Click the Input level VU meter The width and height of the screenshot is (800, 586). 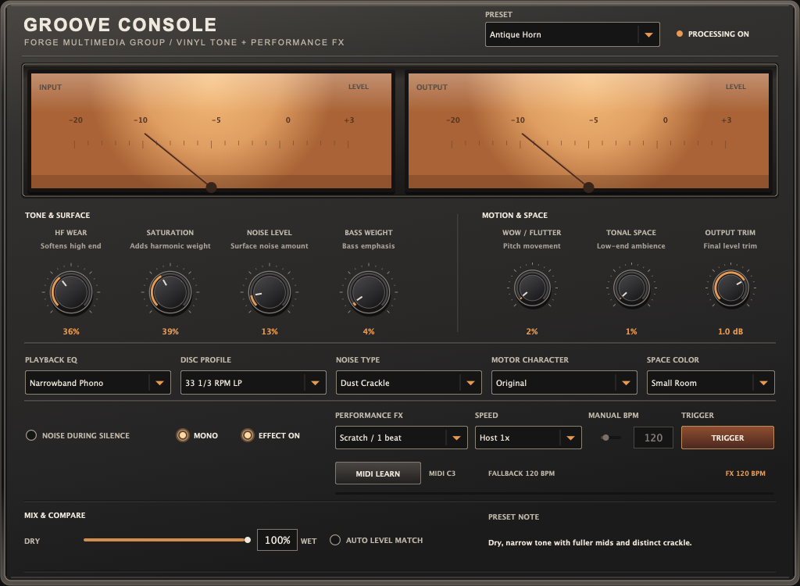coord(211,130)
